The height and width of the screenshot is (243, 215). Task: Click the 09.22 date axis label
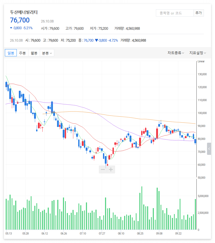[x=178, y=233]
